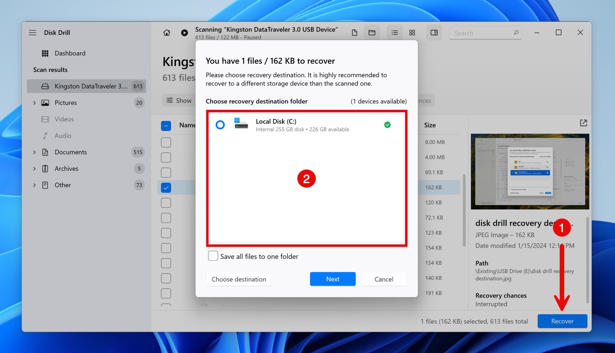The width and height of the screenshot is (615, 353).
Task: Open the hamburger menu beside Disk Drill
Action: (32, 33)
